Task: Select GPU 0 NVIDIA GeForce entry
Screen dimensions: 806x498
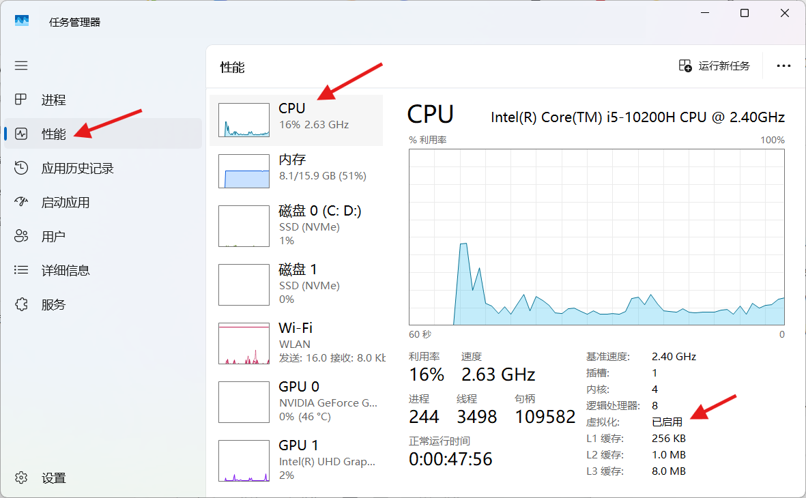Action: click(296, 402)
